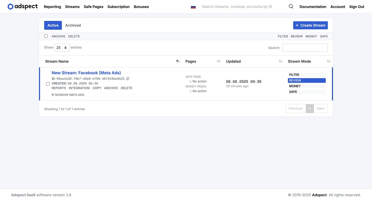Screen dimensions: 372x201
Task: Check the Facebook stream row checkbox
Action: (x=48, y=84)
